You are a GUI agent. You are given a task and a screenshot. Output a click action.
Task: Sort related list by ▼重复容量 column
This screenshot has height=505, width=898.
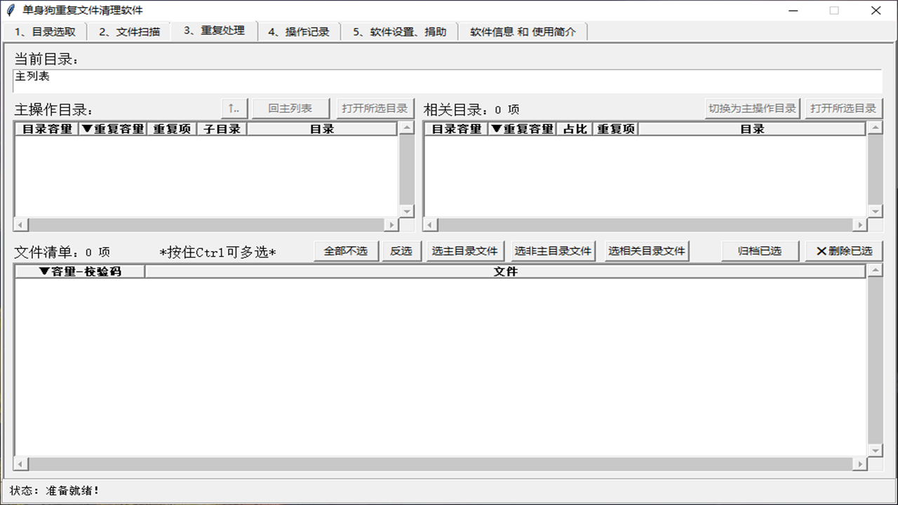click(522, 129)
